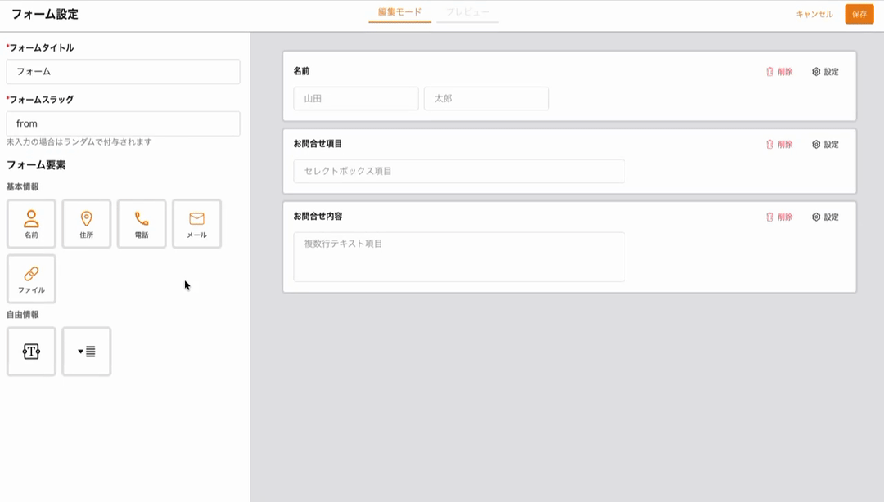884x502 pixels.
Task: Click the 基本情報 section label
Action: (x=23, y=187)
